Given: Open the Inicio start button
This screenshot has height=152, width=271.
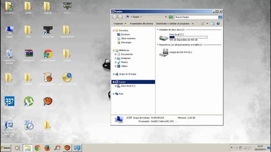Looking at the screenshot, I should click(x=6, y=148).
